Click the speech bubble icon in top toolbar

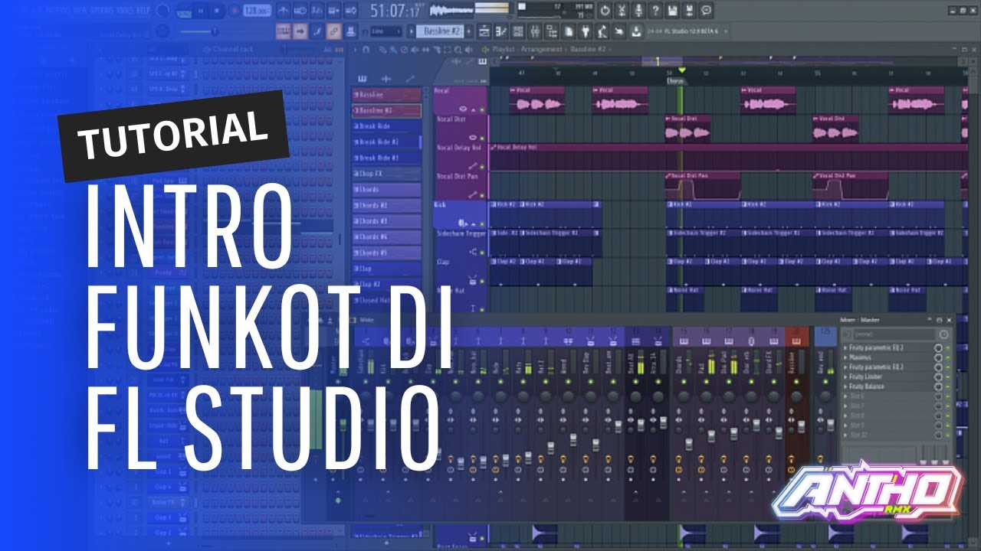pyautogui.click(x=707, y=11)
